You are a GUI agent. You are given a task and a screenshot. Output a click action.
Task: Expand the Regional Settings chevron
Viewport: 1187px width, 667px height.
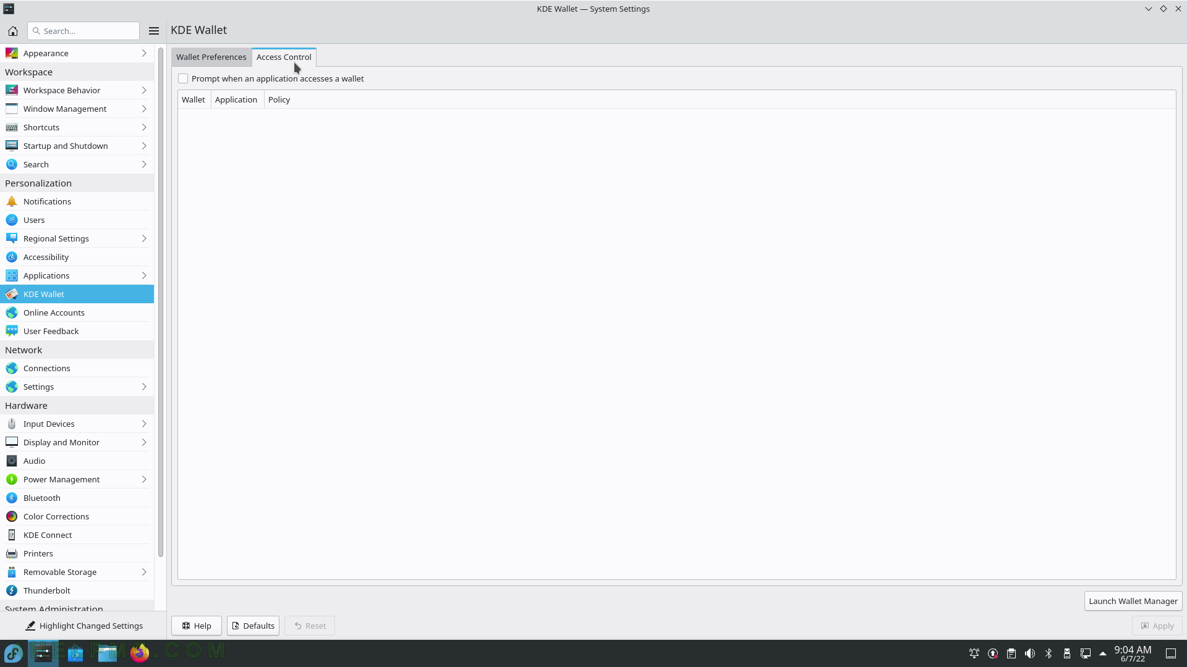[144, 238]
